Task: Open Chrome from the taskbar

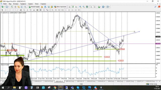Action: (55, 88)
